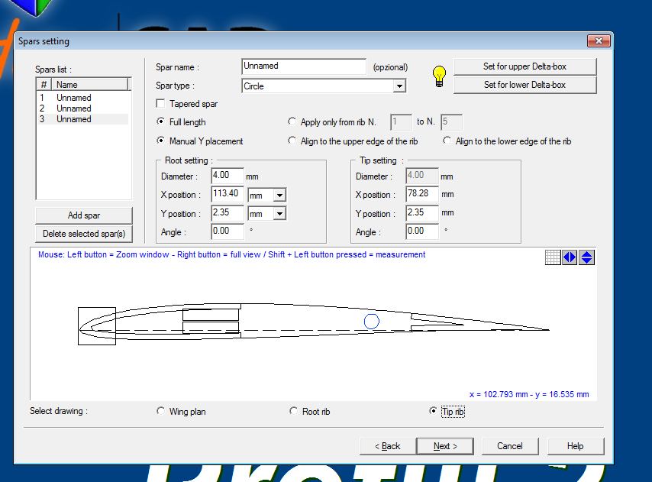Close the Spars setting dialog
This screenshot has width=652, height=482.
(599, 41)
